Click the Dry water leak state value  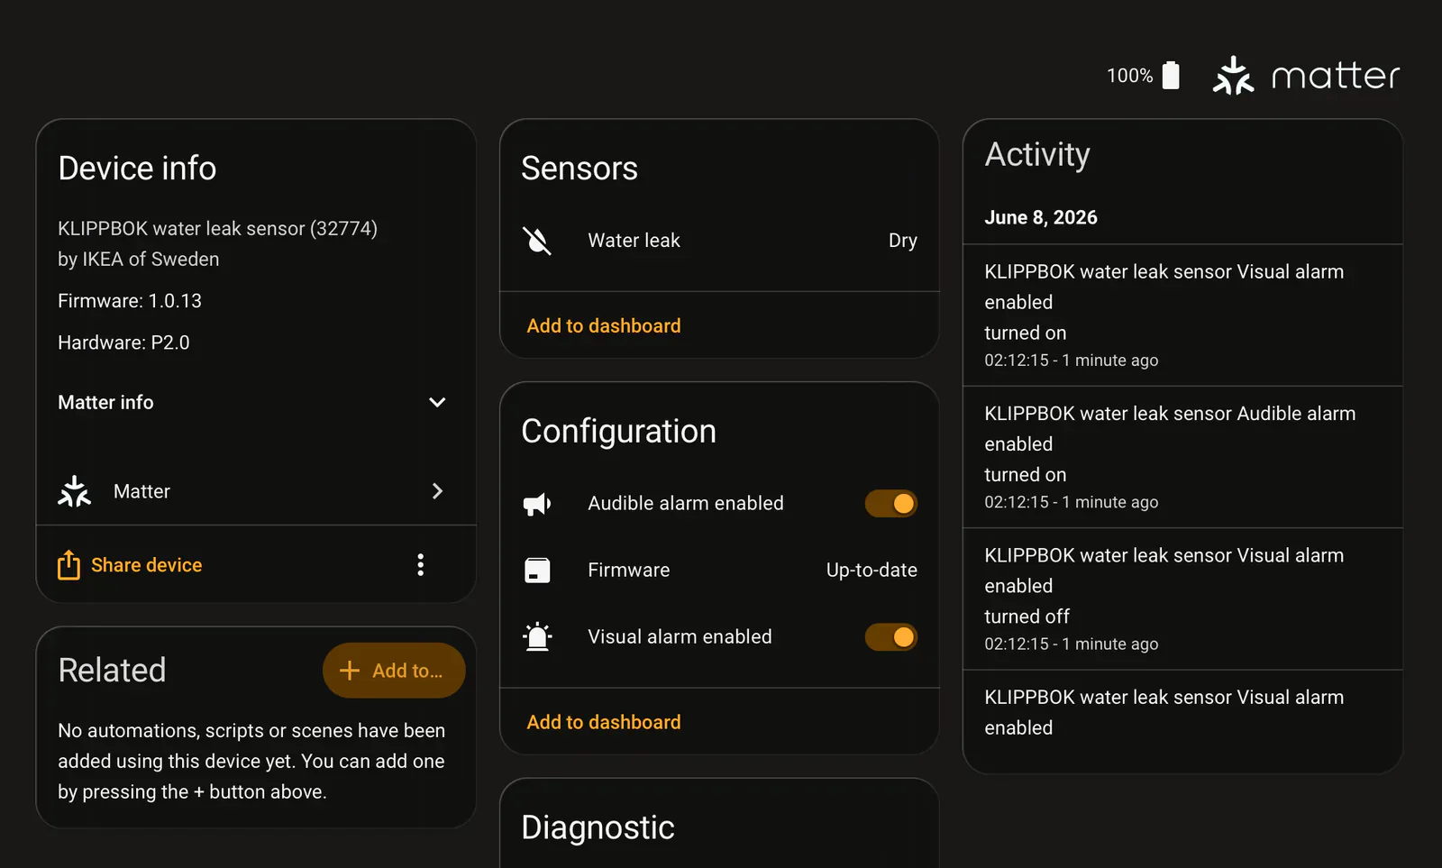(x=903, y=241)
